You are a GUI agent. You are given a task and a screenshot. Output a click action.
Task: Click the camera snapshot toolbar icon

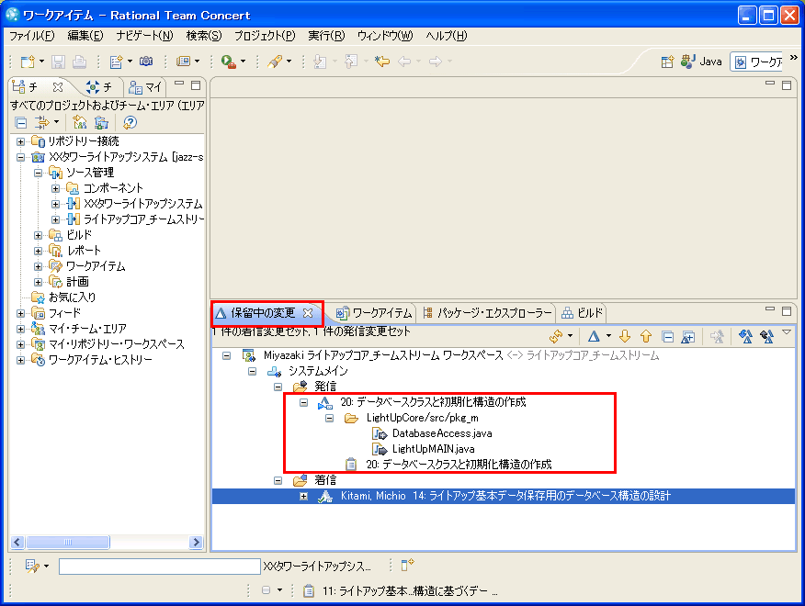pos(146,62)
